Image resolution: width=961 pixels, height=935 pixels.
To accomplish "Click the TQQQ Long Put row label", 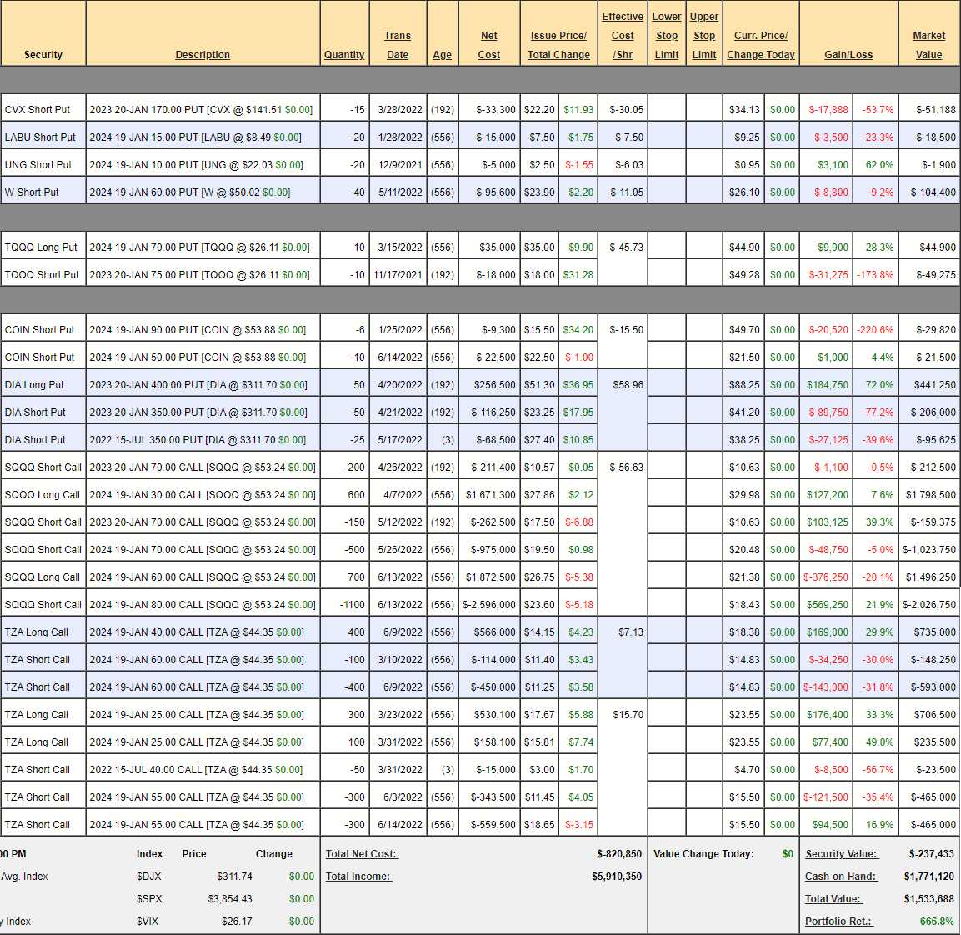I will pyautogui.click(x=41, y=247).
